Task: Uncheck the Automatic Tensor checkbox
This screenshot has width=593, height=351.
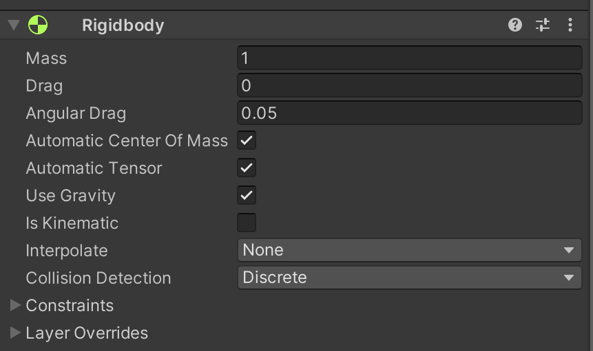Action: pyautogui.click(x=247, y=168)
